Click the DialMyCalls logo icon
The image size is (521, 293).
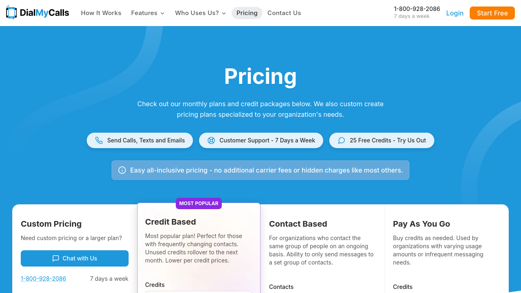click(11, 13)
